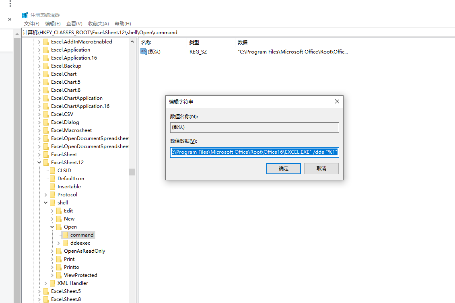The width and height of the screenshot is (455, 303).
Task: Click 确定 to confirm the string edit
Action: coord(283,168)
